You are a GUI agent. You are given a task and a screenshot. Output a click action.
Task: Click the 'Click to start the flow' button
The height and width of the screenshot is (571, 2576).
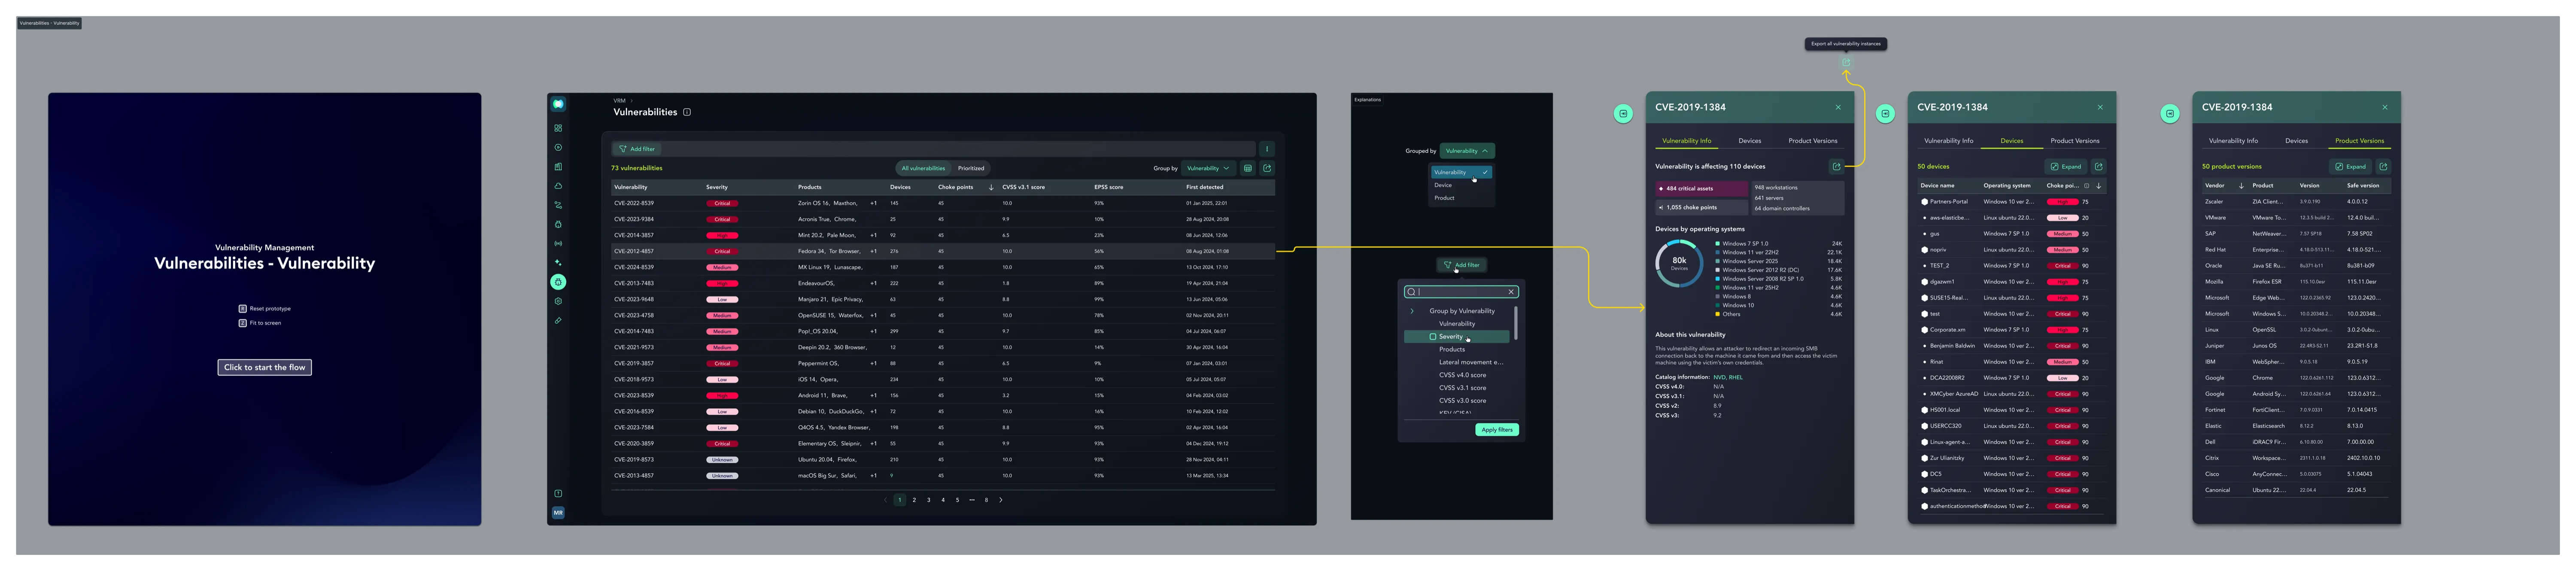(x=264, y=367)
